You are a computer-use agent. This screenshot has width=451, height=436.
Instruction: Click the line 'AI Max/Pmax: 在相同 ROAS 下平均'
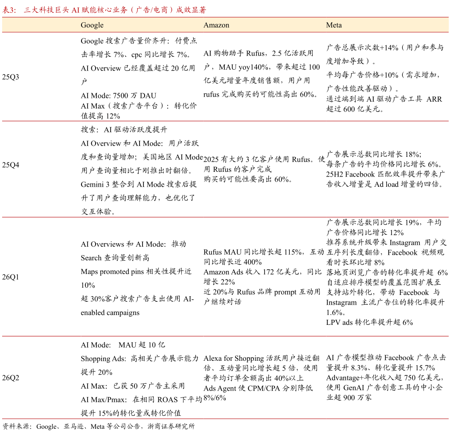pos(141,399)
